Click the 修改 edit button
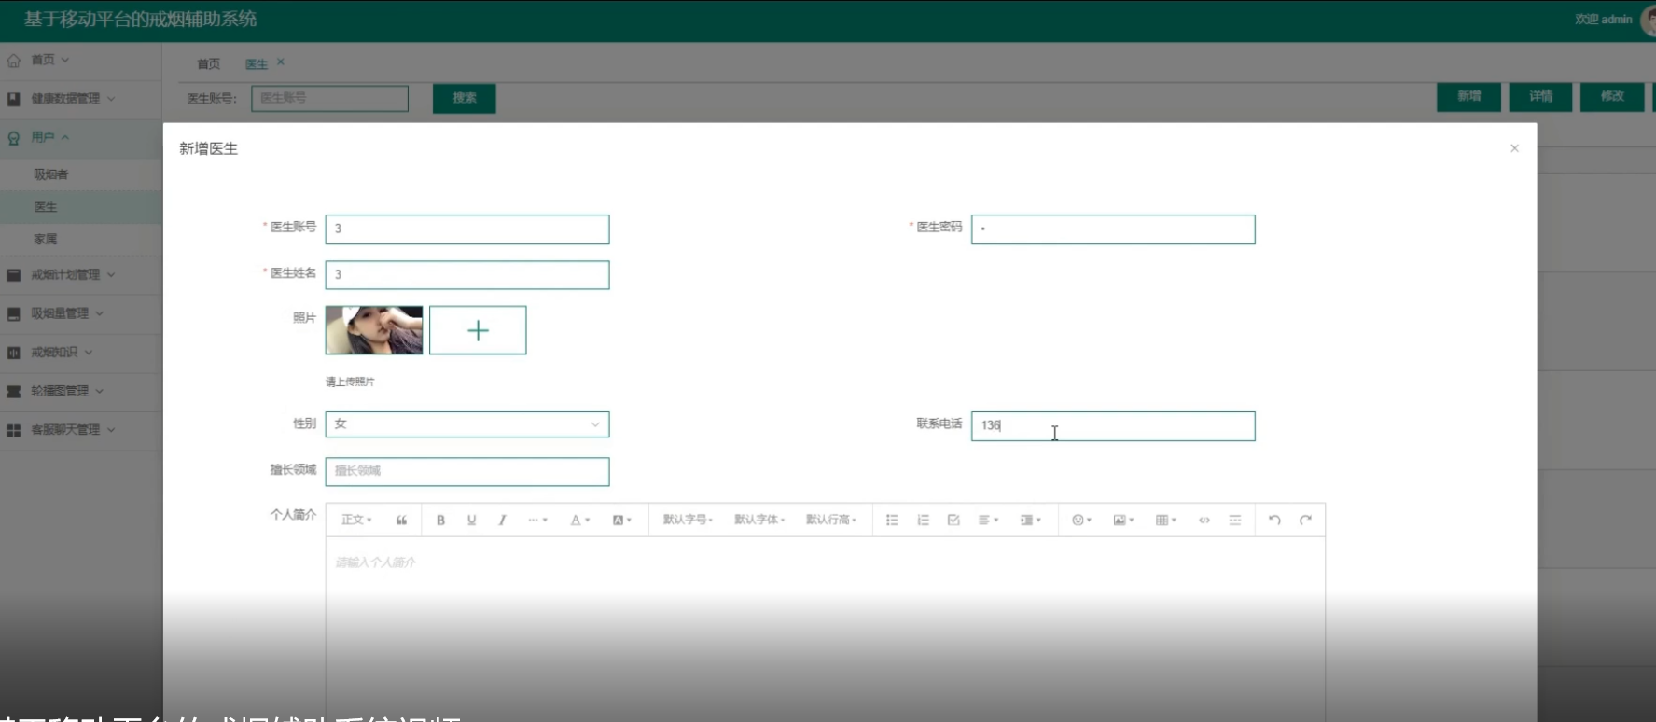Screen dimensions: 1656x722 click(x=1612, y=96)
